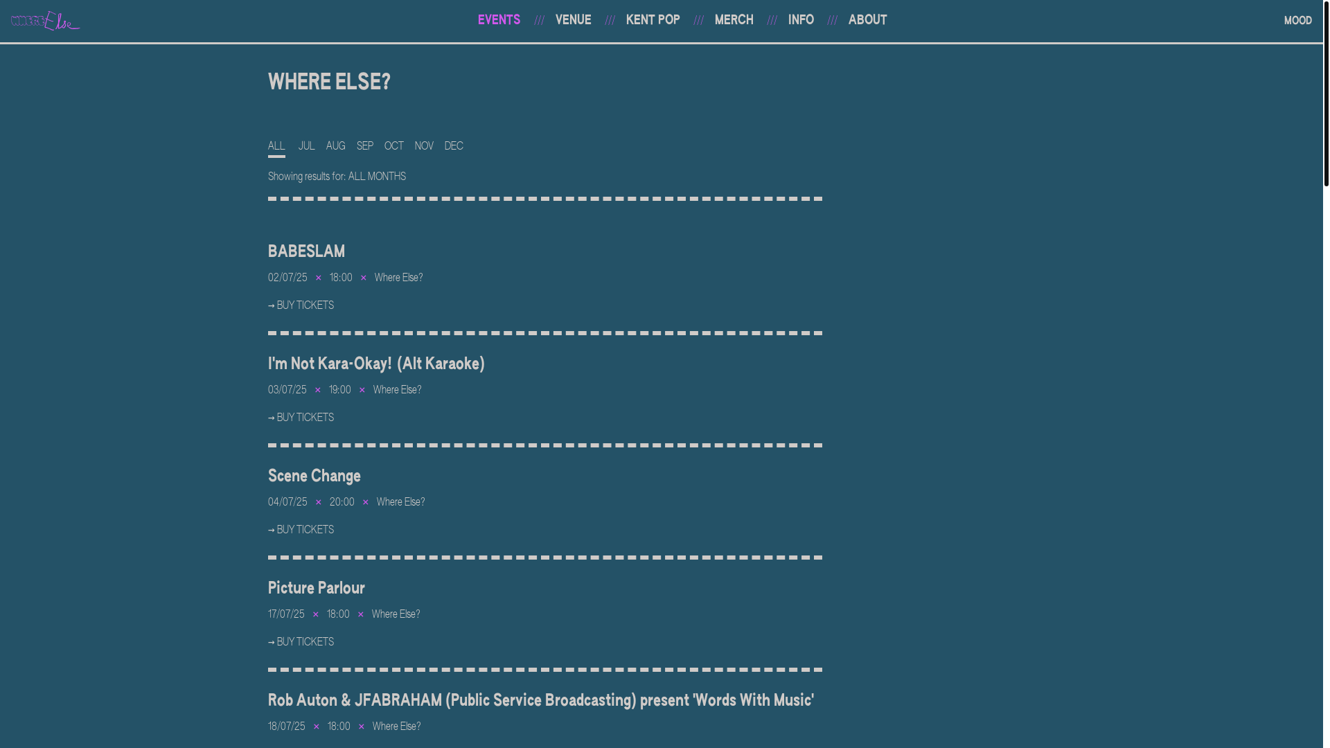1330x748 pixels.
Task: Click the WHERE ELSE? page heading
Action: tap(329, 82)
